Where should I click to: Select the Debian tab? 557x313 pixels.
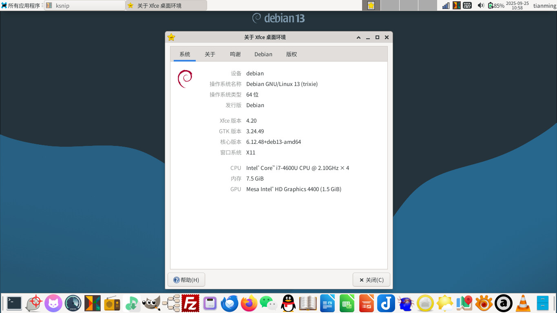pos(263,54)
